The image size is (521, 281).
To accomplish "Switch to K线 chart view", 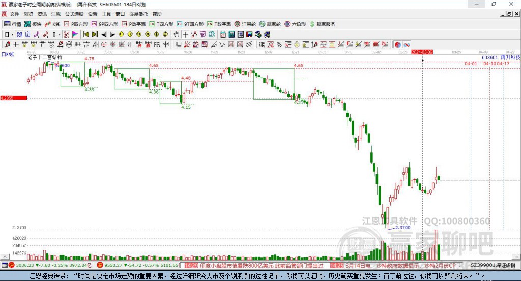I will (x=52, y=24).
